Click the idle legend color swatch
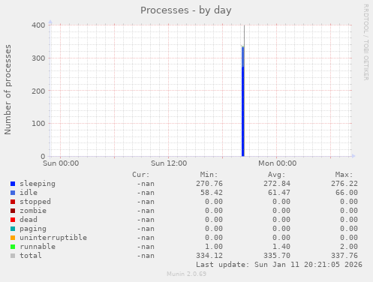 click(13, 193)
